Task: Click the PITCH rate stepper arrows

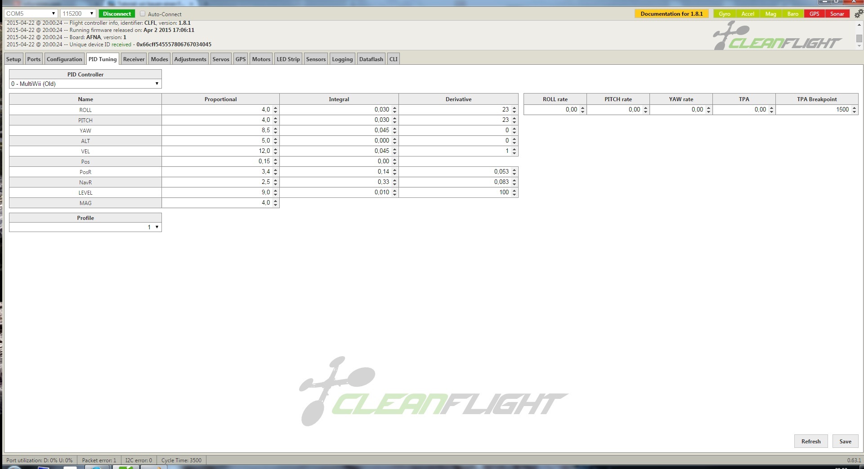Action: click(x=645, y=110)
